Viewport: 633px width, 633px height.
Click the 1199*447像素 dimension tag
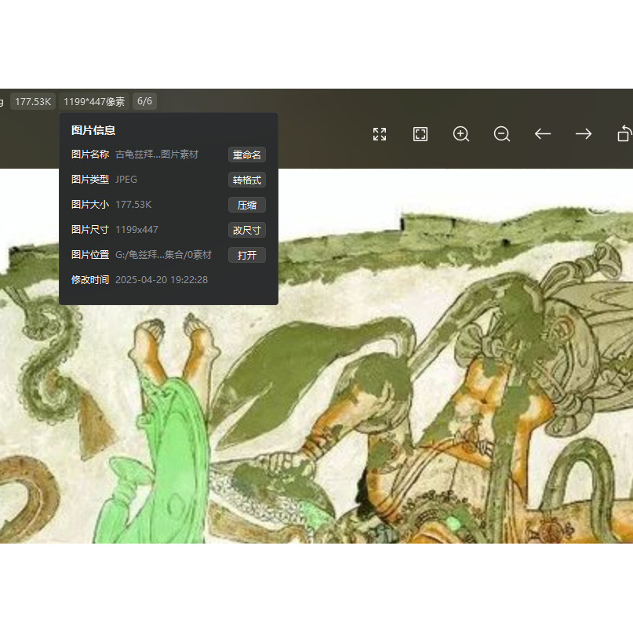(x=94, y=101)
